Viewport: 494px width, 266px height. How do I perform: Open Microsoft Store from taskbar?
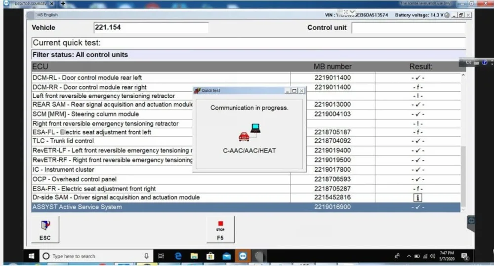pyautogui.click(x=210, y=256)
